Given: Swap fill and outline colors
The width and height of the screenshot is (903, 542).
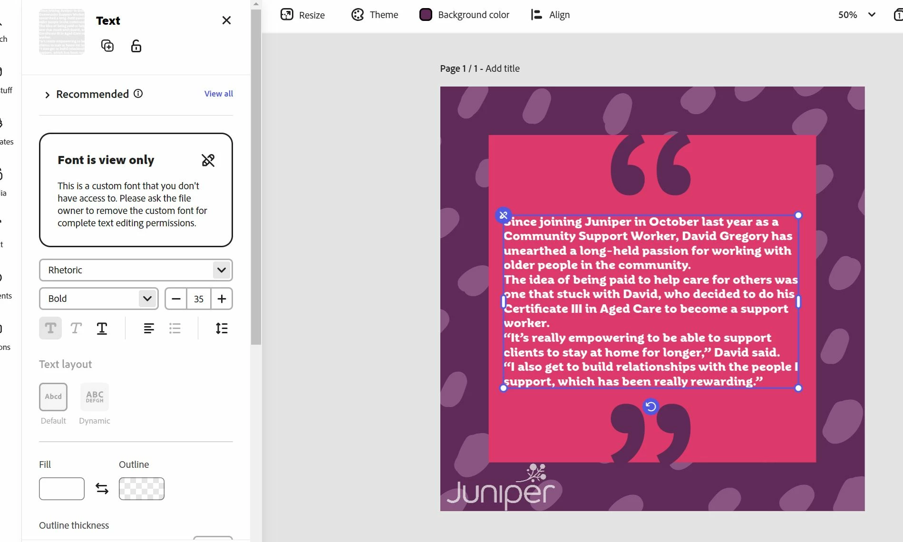Looking at the screenshot, I should (x=102, y=489).
